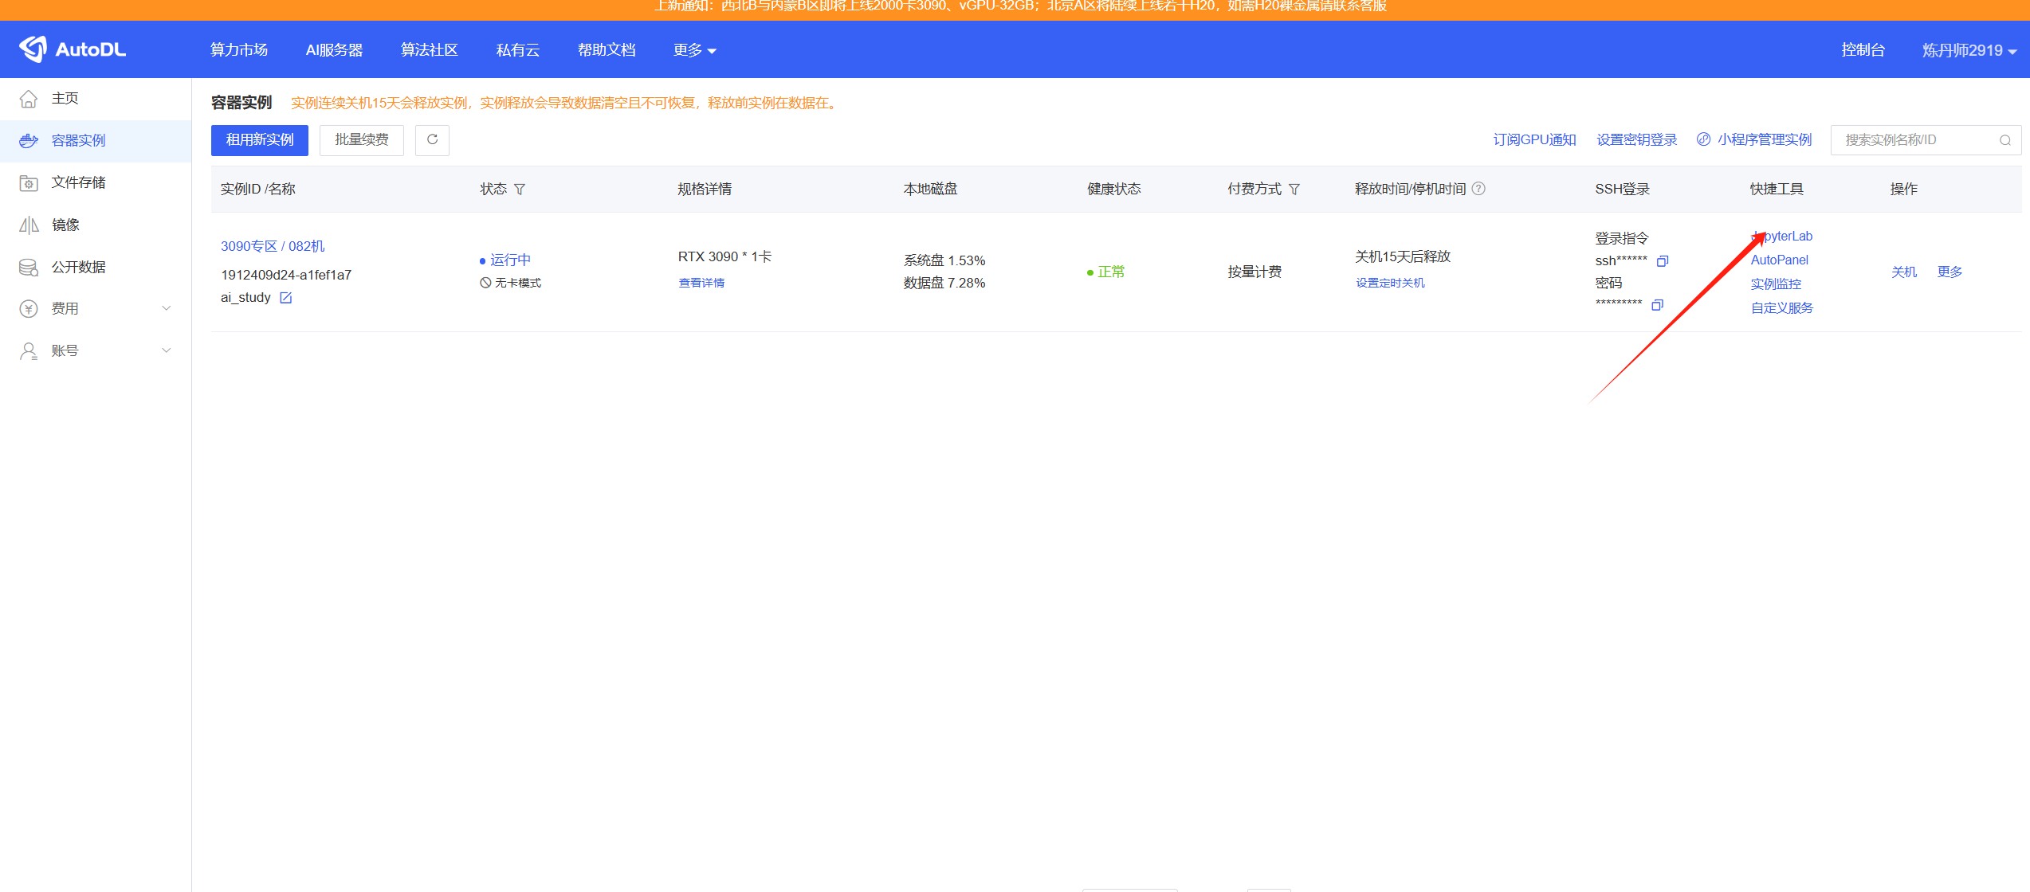
Task: Open 查看详情 for RTX 3090
Action: 701,283
